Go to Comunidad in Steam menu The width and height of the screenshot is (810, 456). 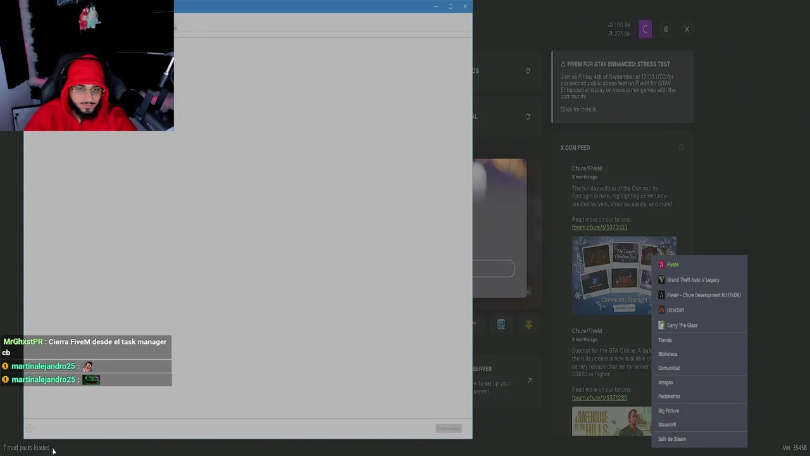pos(669,368)
